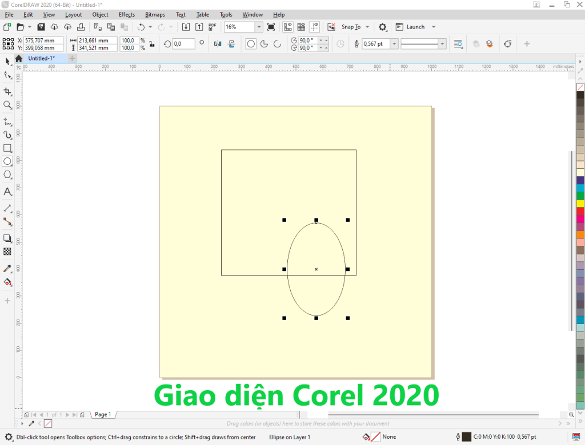Screen dimensions: 585x445
Task: Pick the red palette swatch
Action: tap(580, 211)
